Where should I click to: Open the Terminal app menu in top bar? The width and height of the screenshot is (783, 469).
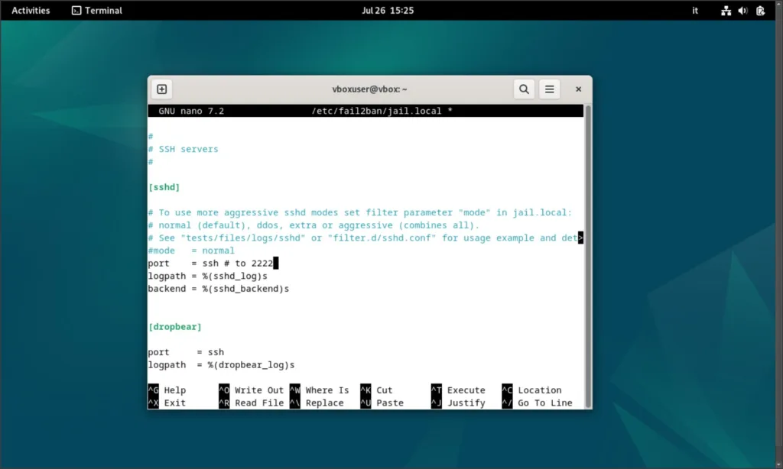[x=97, y=11]
